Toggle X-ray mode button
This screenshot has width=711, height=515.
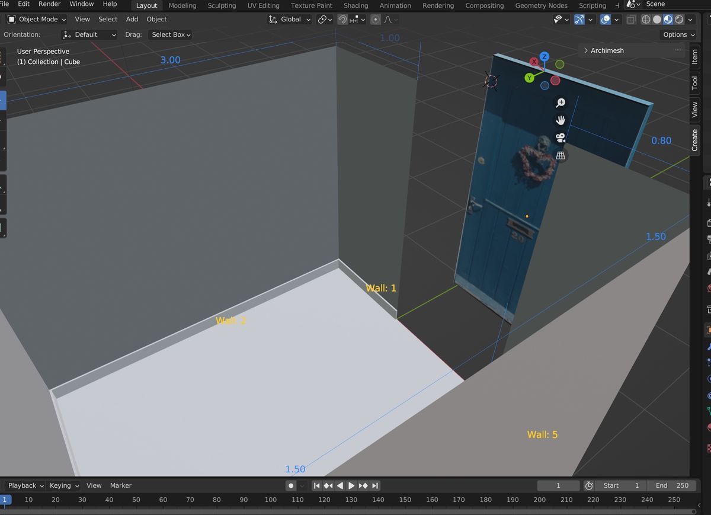click(631, 20)
